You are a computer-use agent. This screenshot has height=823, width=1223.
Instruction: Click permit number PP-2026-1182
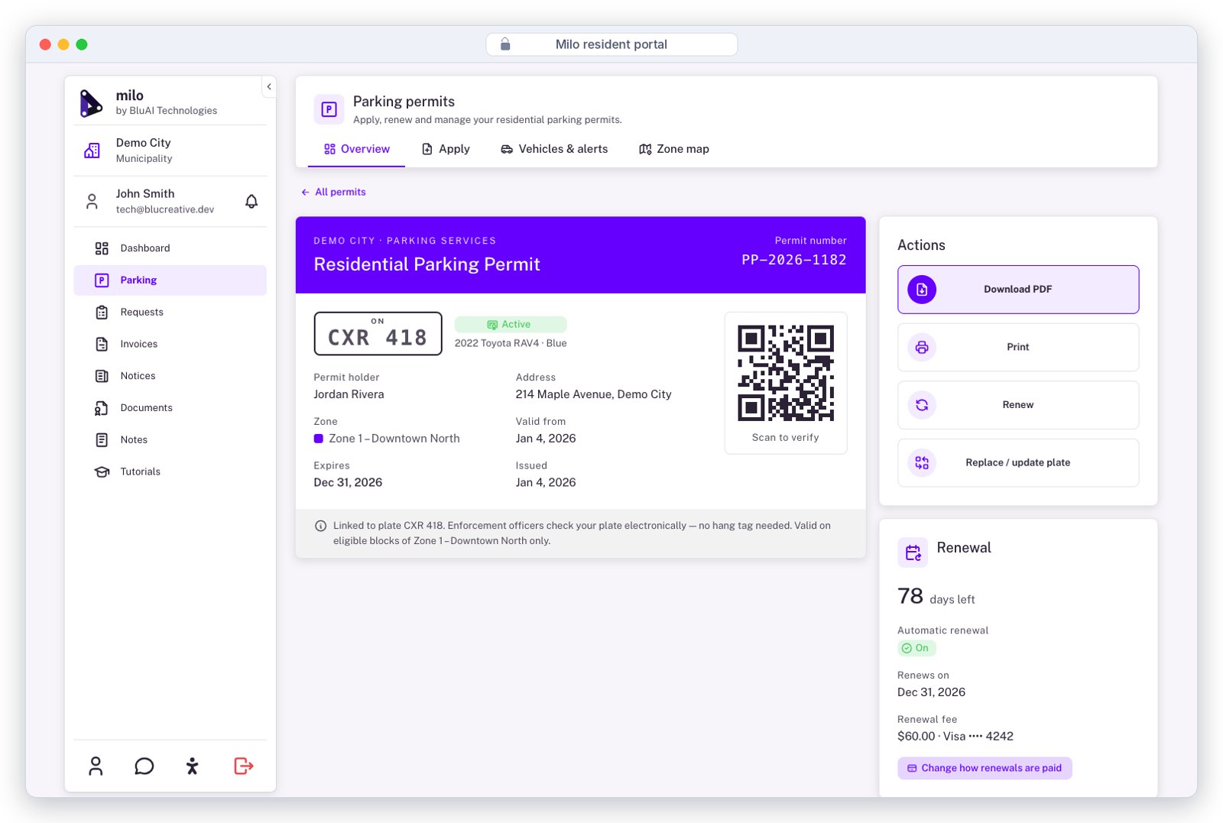(x=794, y=260)
